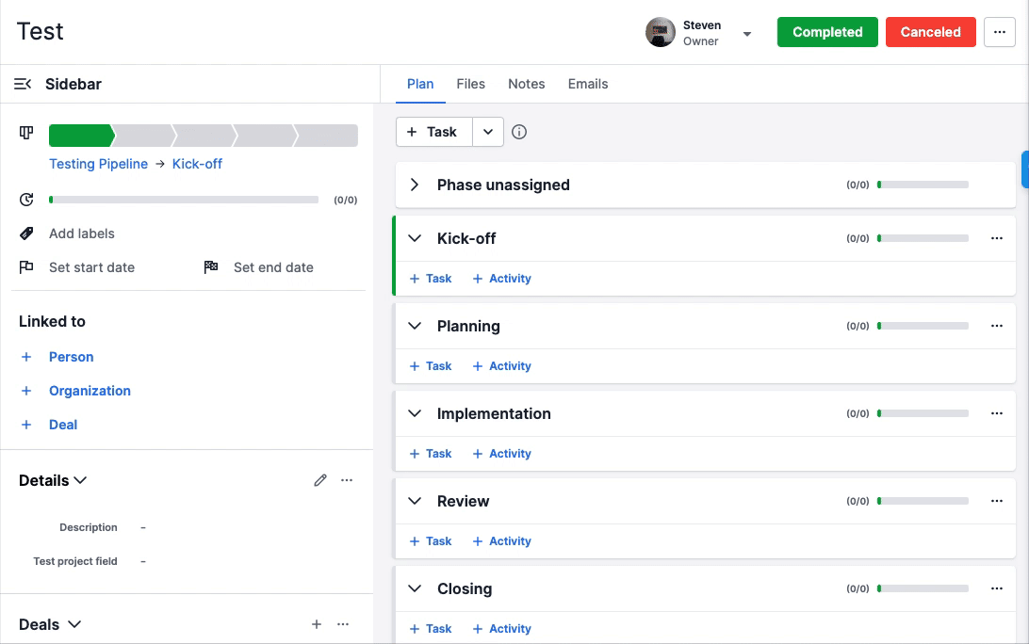Collapse the Sidebar panel

[x=23, y=84]
